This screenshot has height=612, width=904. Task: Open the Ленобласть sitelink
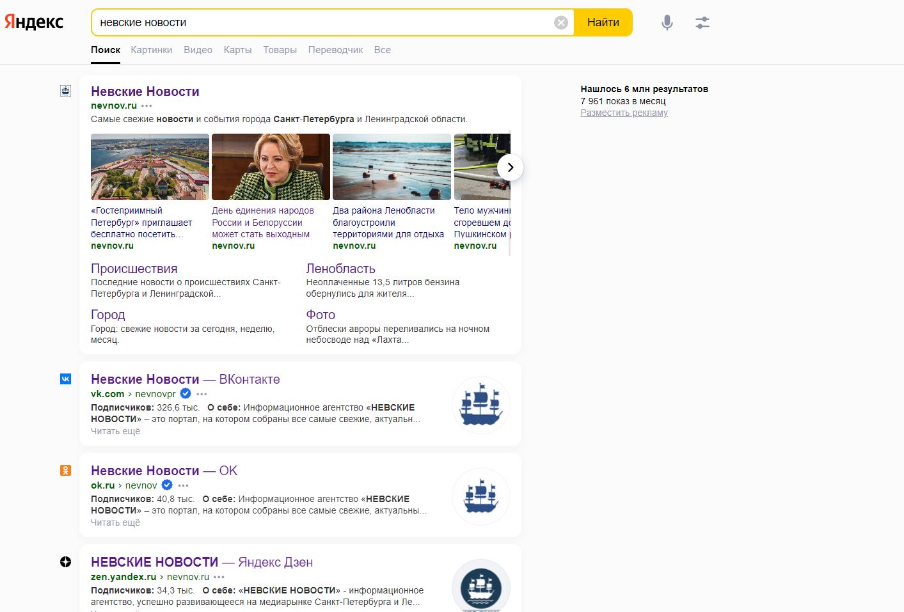[340, 269]
